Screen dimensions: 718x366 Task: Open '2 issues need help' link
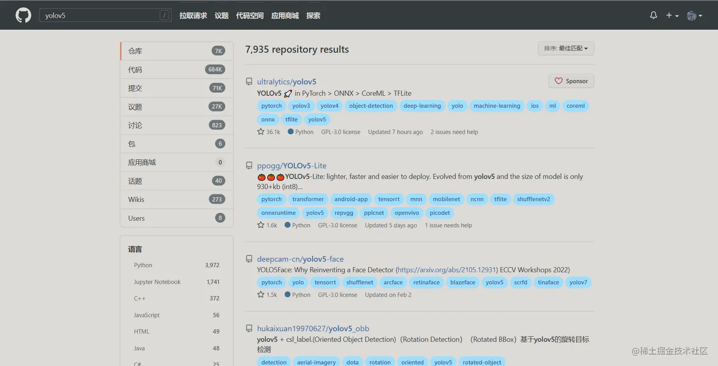[x=454, y=132]
